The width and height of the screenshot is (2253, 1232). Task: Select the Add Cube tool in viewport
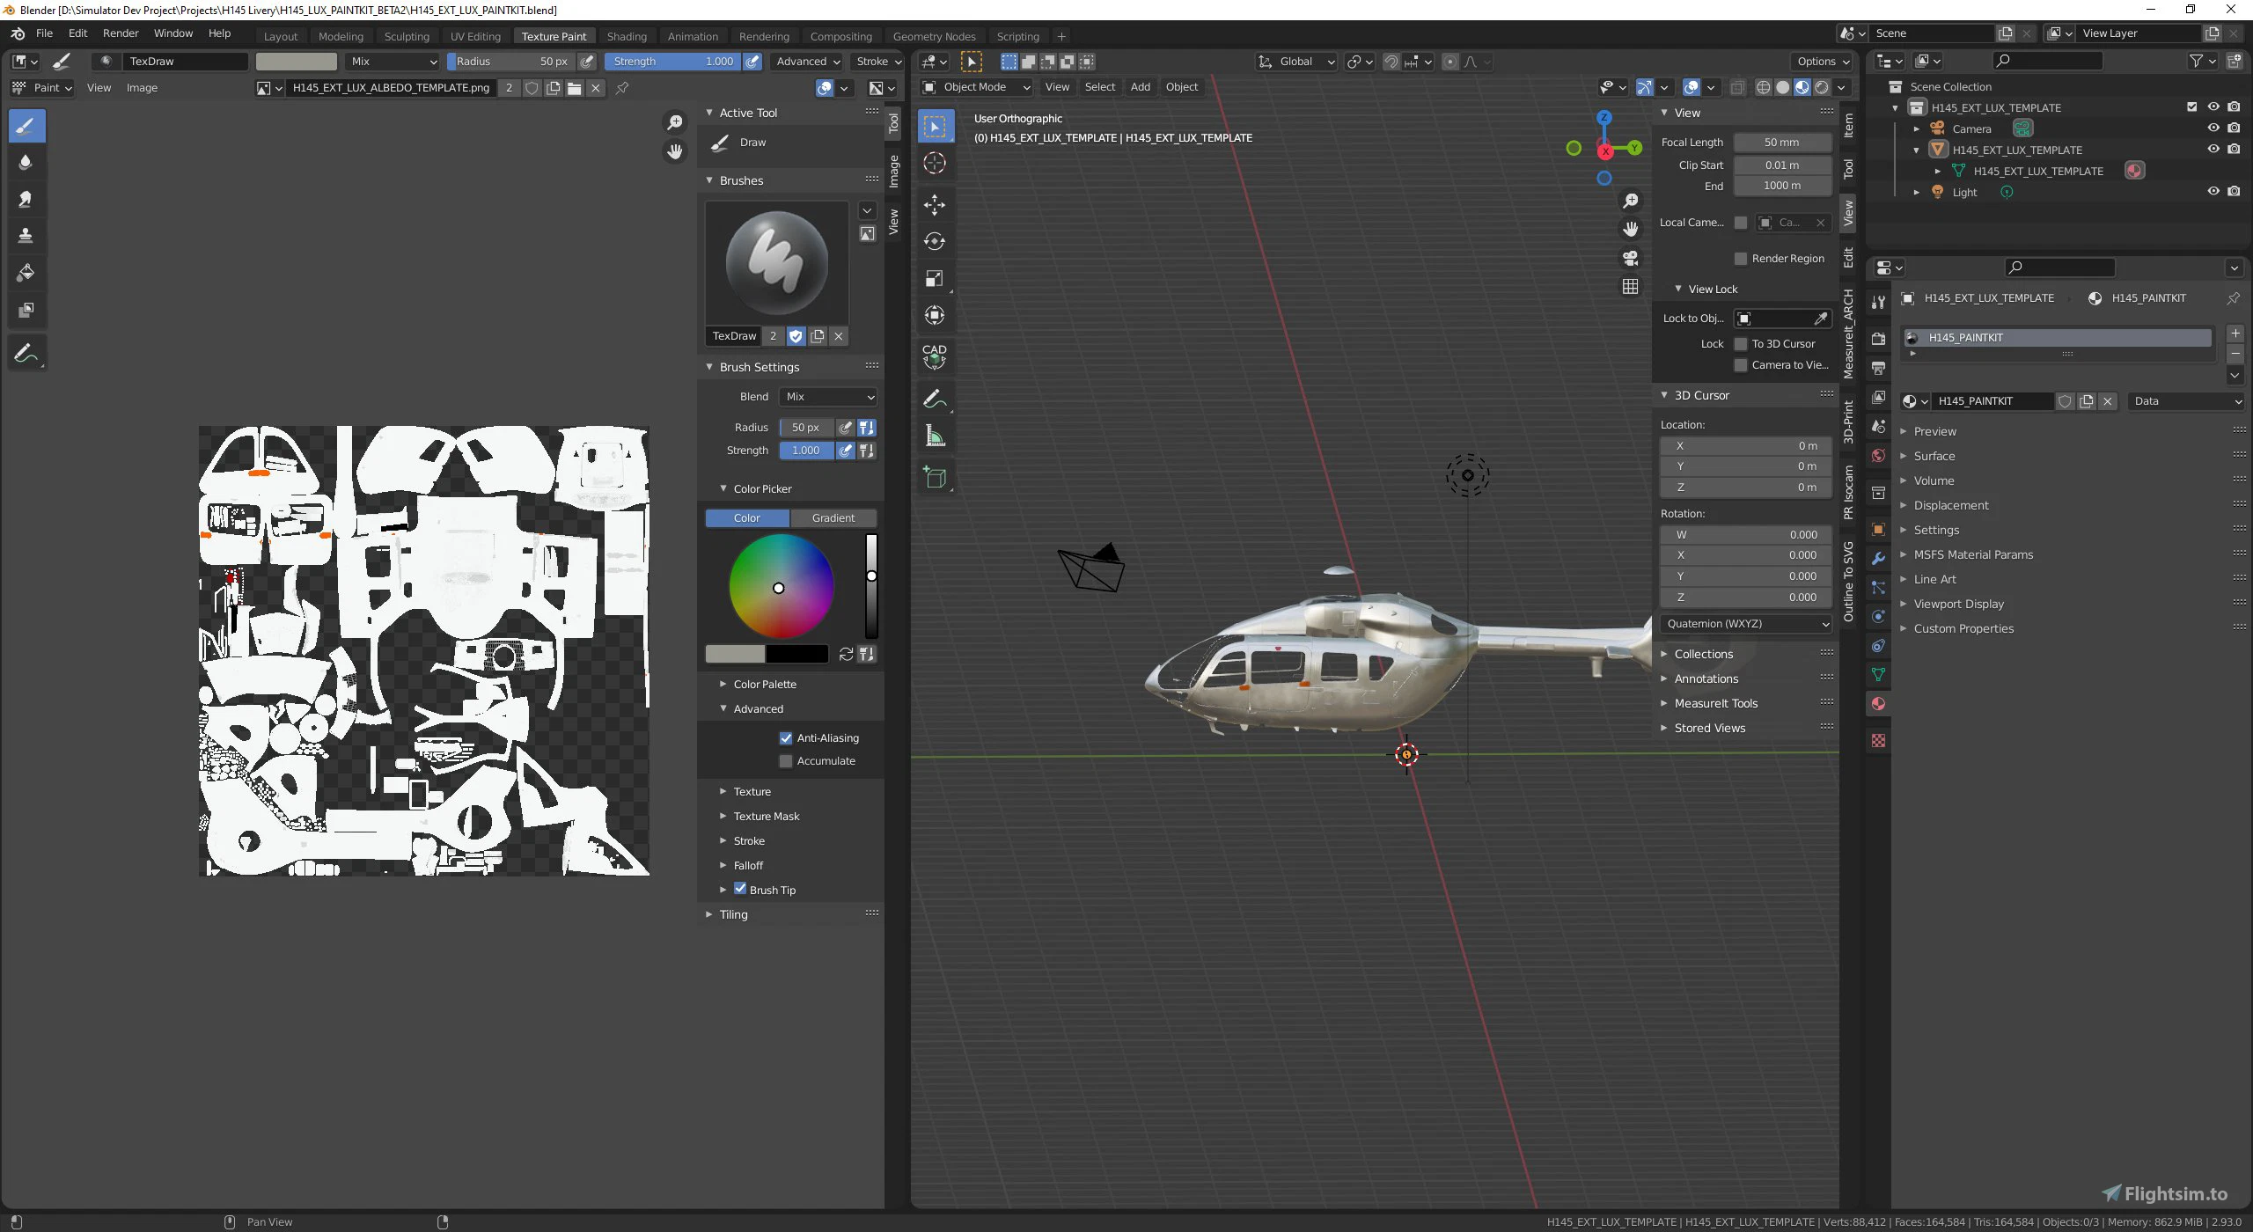935,478
